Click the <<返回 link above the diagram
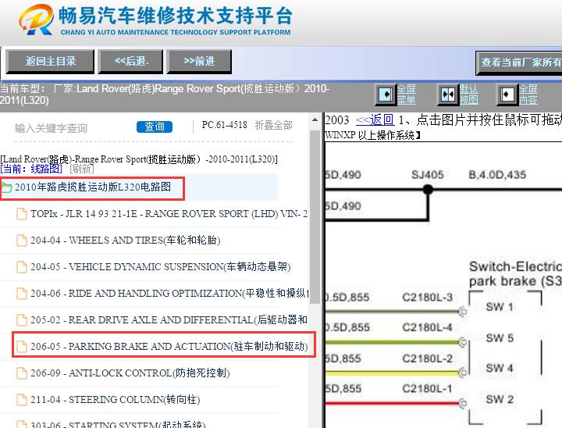The height and width of the screenshot is (428, 562). click(x=375, y=119)
